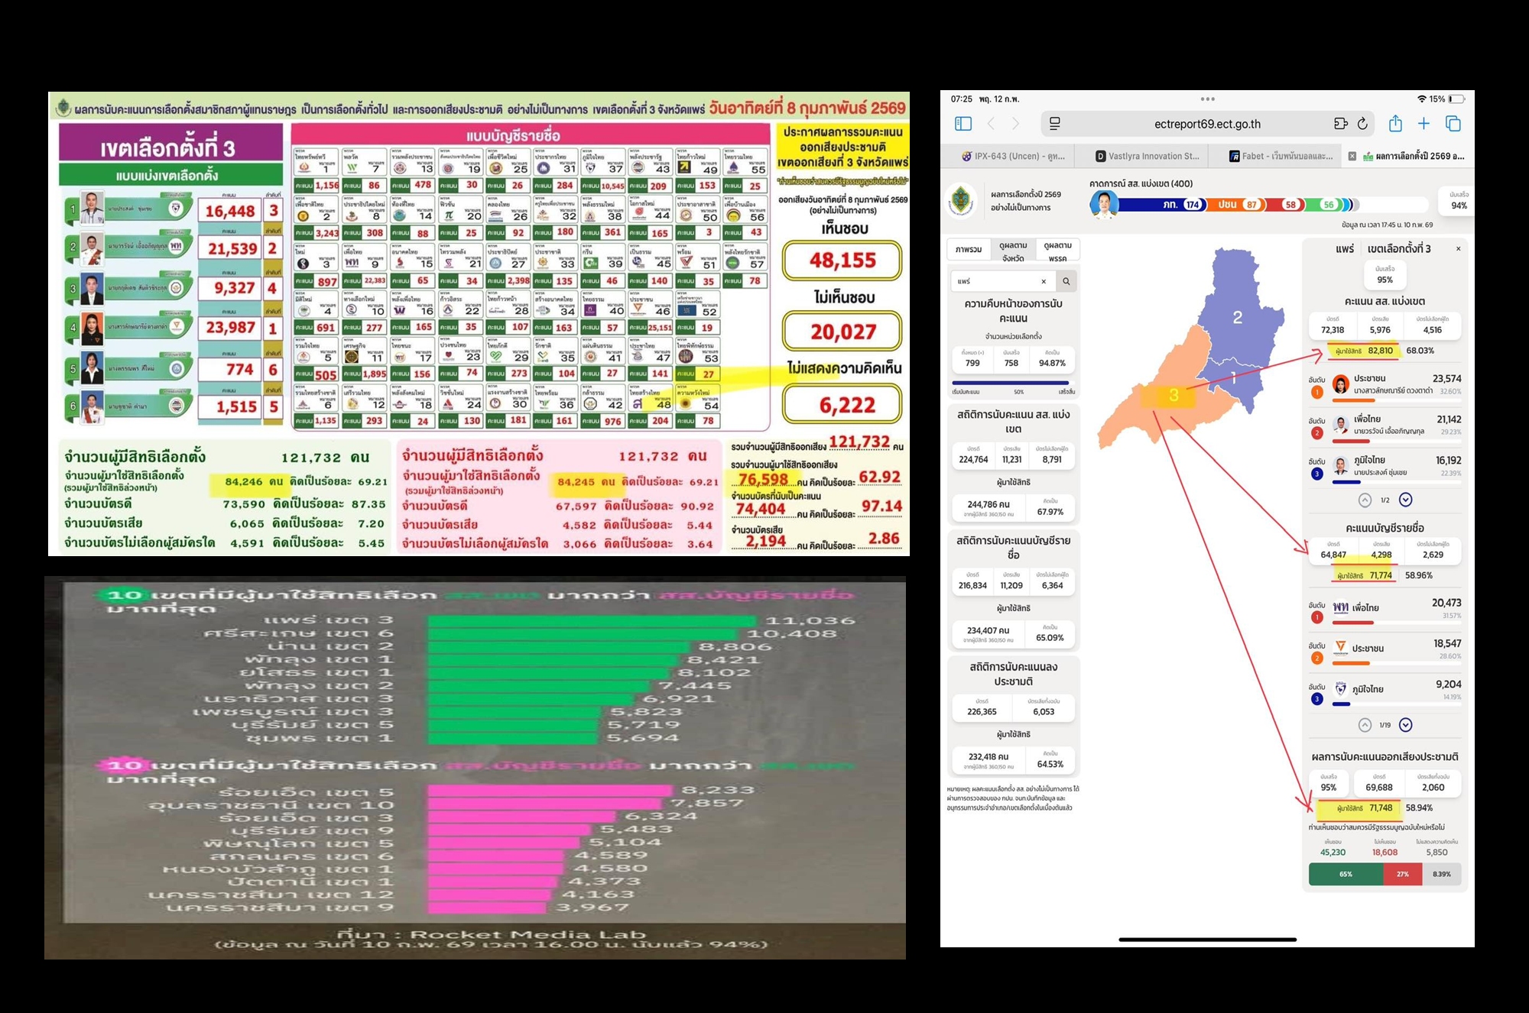1529x1013 pixels.
Task: Tap the page reload icon
Action: pos(1362,124)
